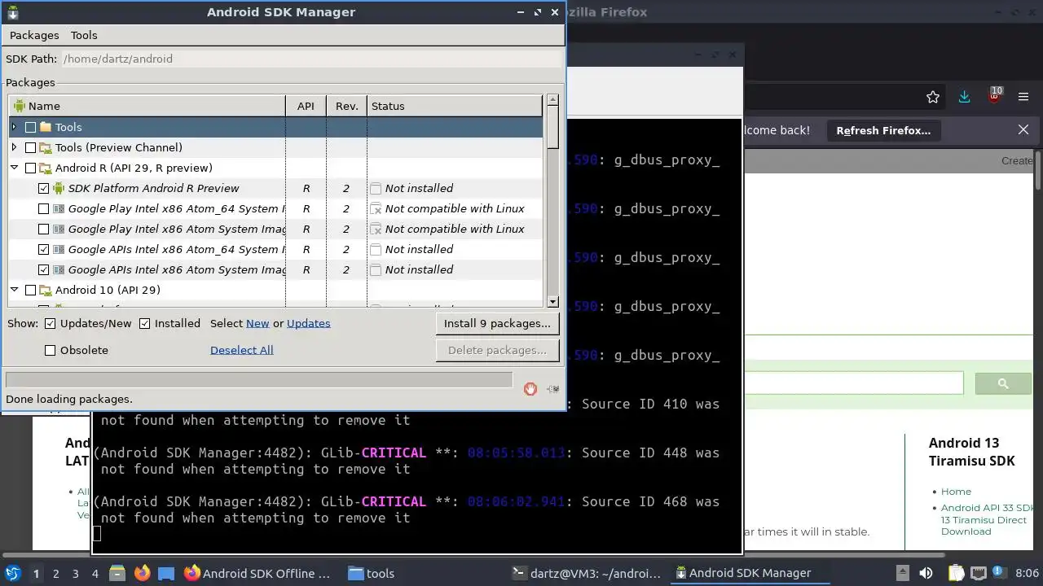The image size is (1043, 586).
Task: Toggle the Tools (Preview Channel) checkbox
Action: point(31,147)
